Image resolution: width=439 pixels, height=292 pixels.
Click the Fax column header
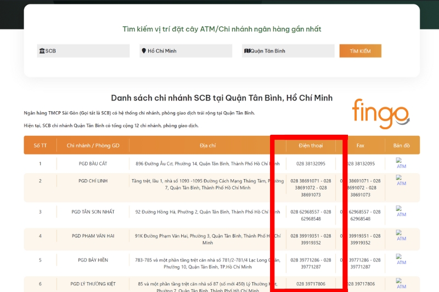[x=361, y=145]
